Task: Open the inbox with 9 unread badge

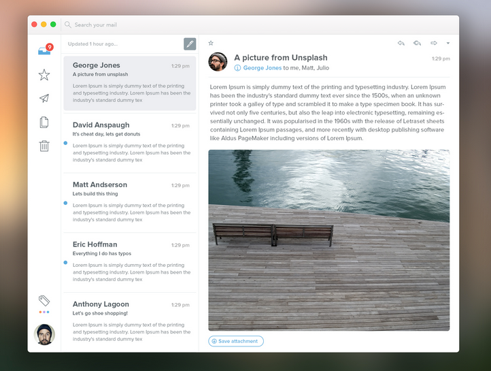Action: tap(44, 50)
